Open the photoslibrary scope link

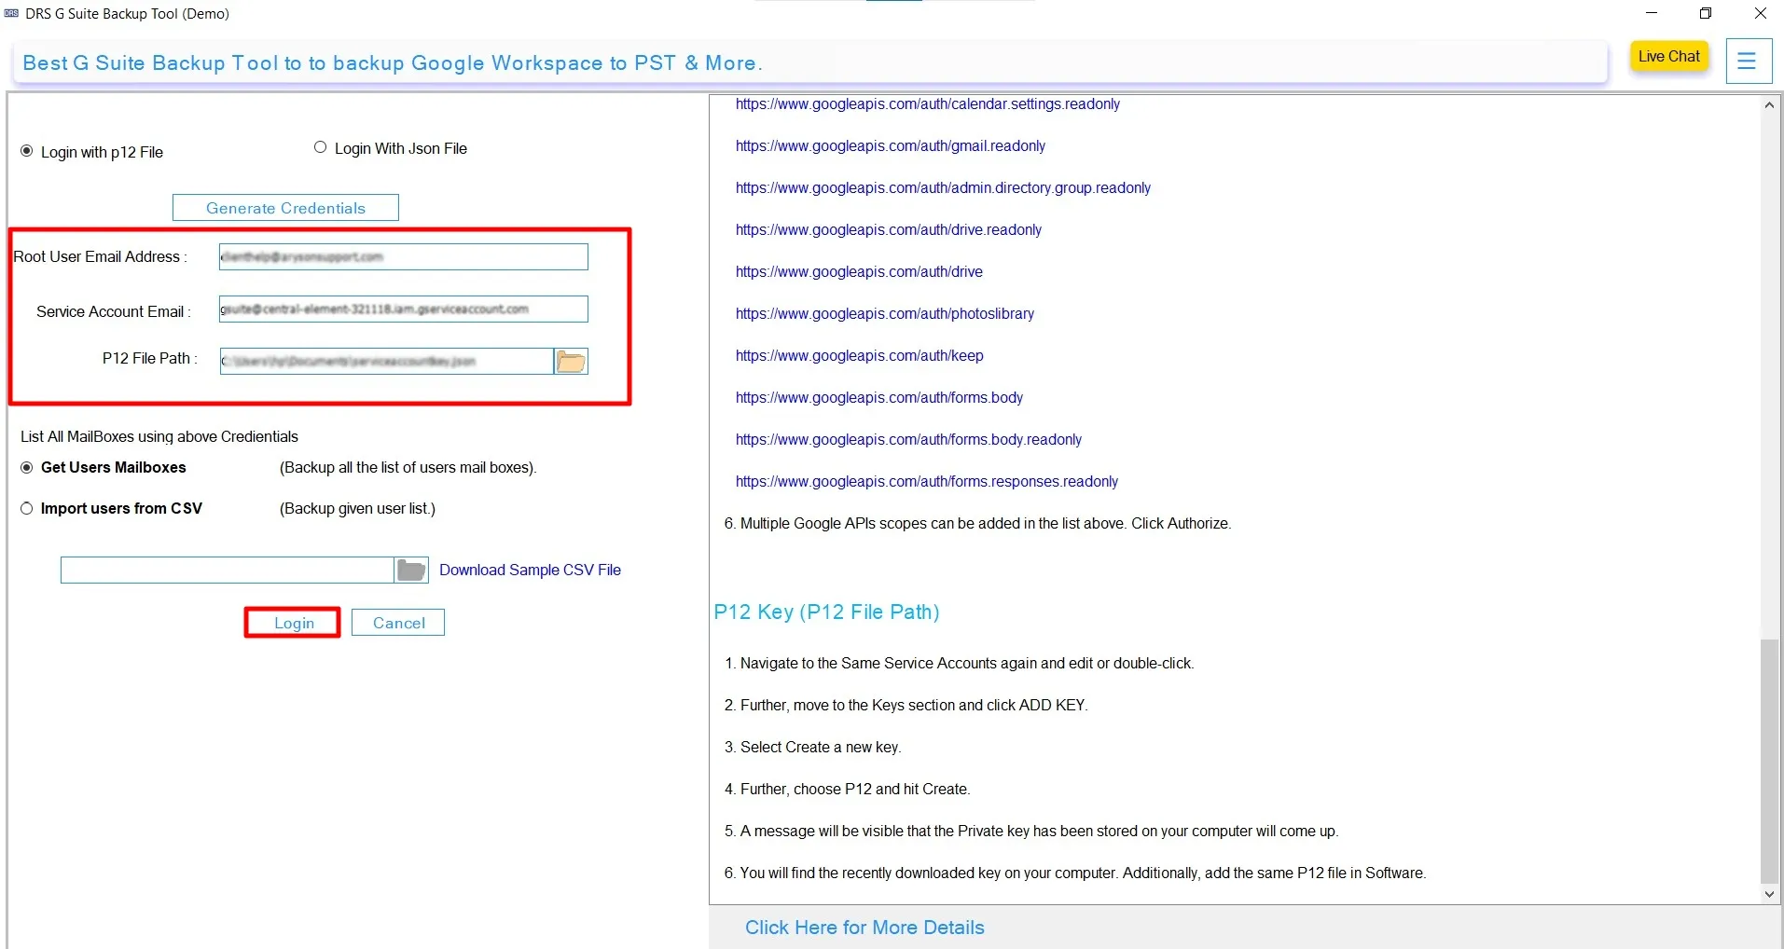point(885,314)
